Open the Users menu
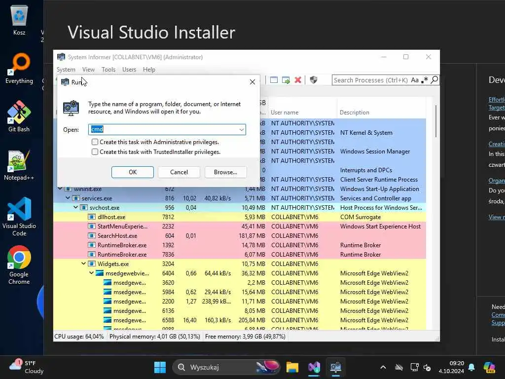This screenshot has width=505, height=379. coord(129,69)
